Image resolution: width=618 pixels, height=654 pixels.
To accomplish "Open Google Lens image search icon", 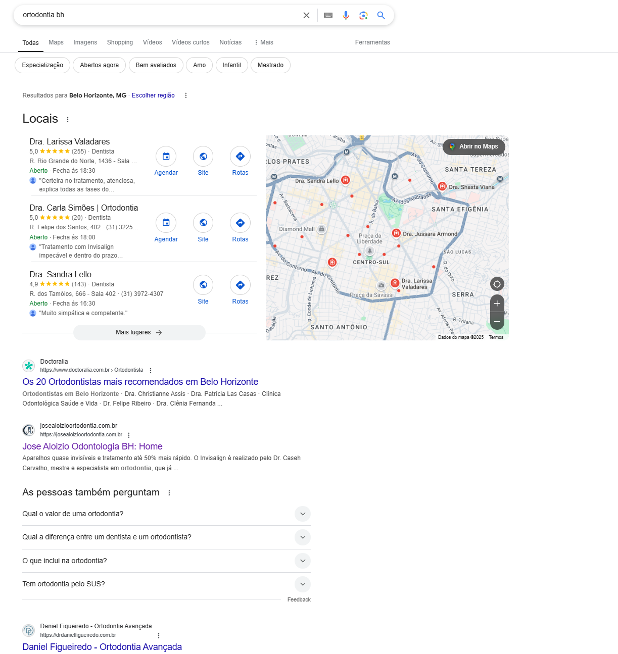I will (x=363, y=15).
